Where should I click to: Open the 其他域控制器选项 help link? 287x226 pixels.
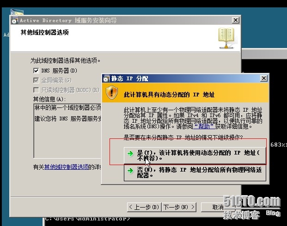point(67,167)
